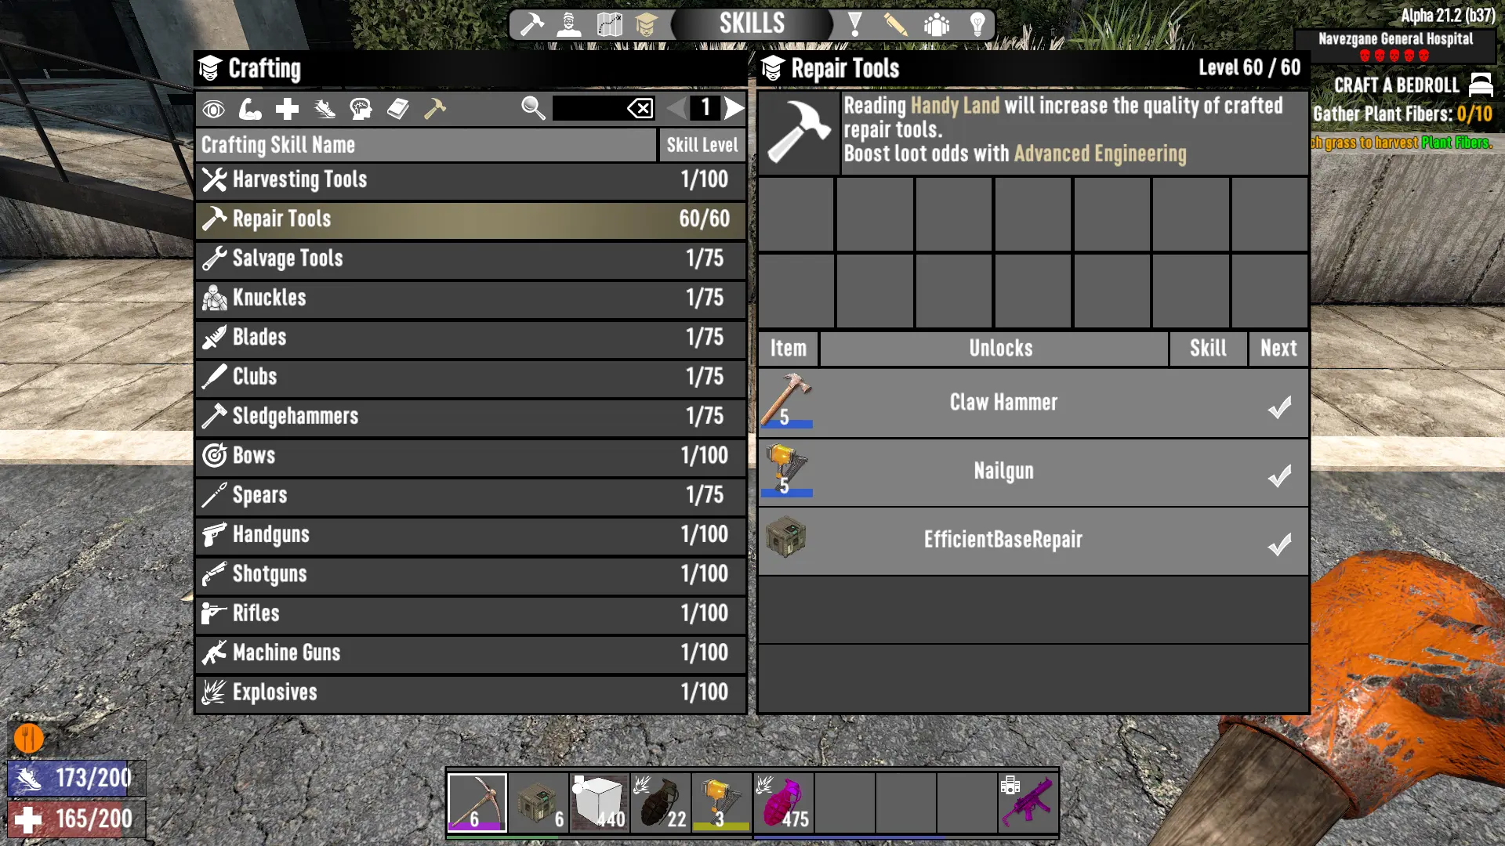1505x846 pixels.
Task: Filter skills by the eye perception icon
Action: tap(213, 109)
